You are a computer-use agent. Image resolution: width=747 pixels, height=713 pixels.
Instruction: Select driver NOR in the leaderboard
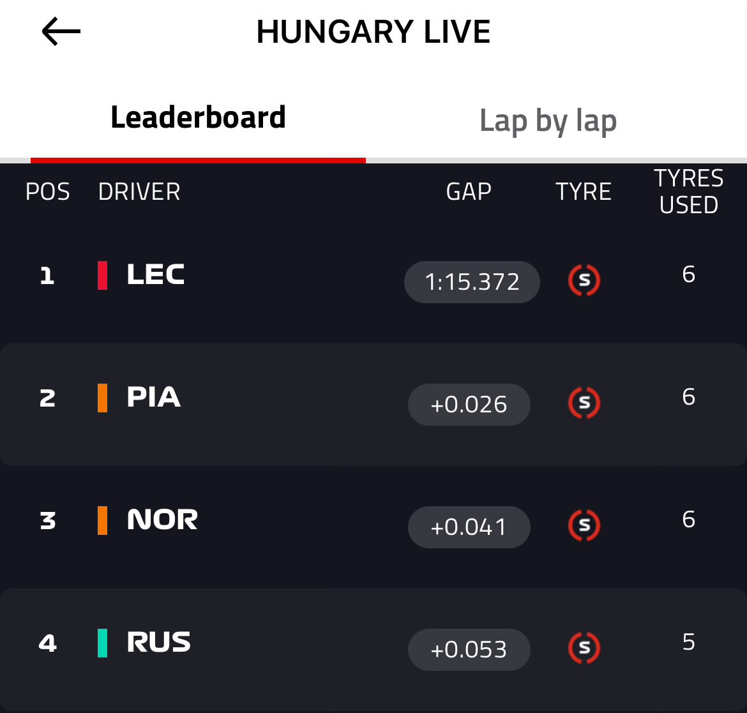point(162,520)
